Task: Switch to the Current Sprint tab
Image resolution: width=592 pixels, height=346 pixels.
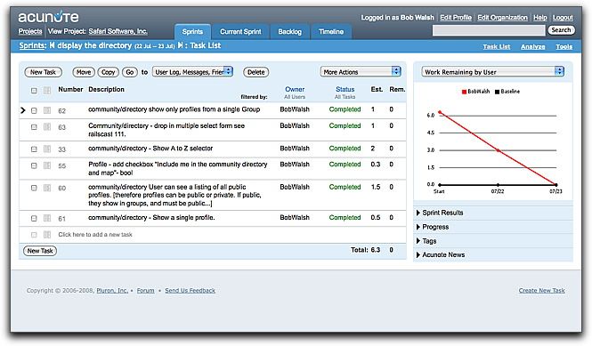Action: (x=240, y=32)
